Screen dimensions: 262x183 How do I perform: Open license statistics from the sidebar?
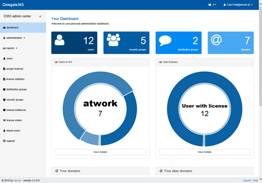(17, 79)
